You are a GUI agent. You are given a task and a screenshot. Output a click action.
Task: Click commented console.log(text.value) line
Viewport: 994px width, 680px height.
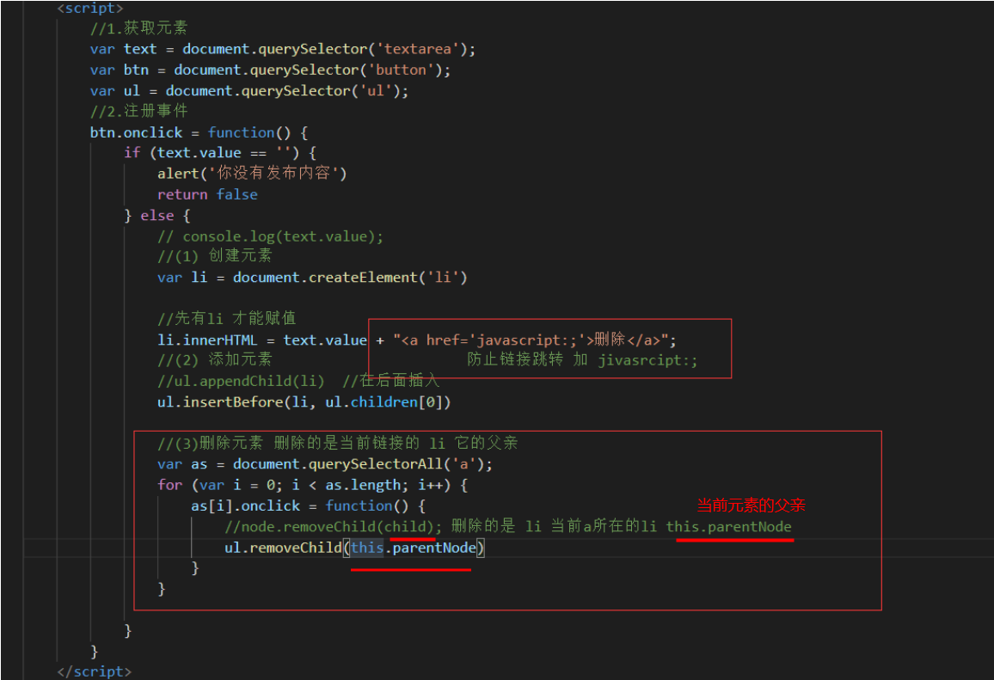tap(271, 236)
